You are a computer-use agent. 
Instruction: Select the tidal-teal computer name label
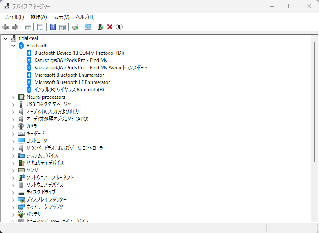(x=28, y=38)
